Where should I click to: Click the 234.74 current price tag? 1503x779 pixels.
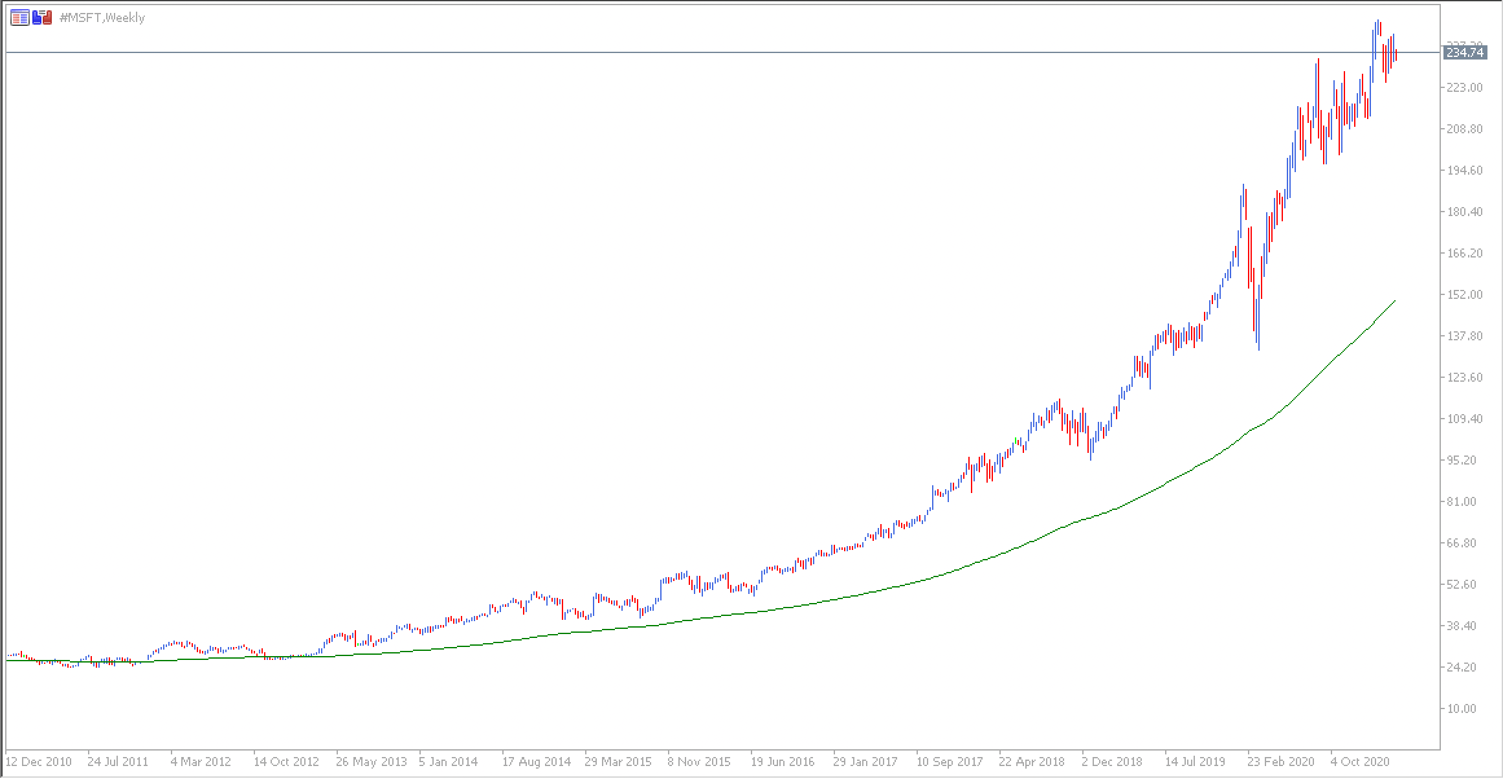pyautogui.click(x=1465, y=53)
